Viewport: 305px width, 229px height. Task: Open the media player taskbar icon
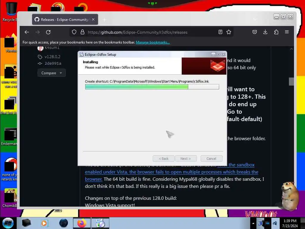[44, 223]
